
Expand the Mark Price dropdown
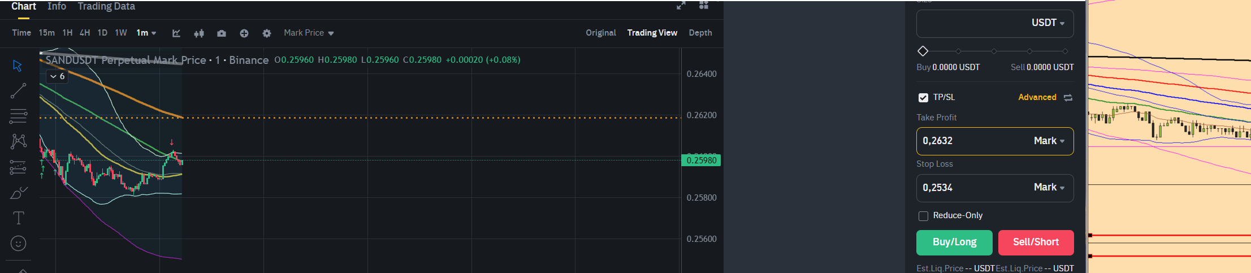(309, 33)
